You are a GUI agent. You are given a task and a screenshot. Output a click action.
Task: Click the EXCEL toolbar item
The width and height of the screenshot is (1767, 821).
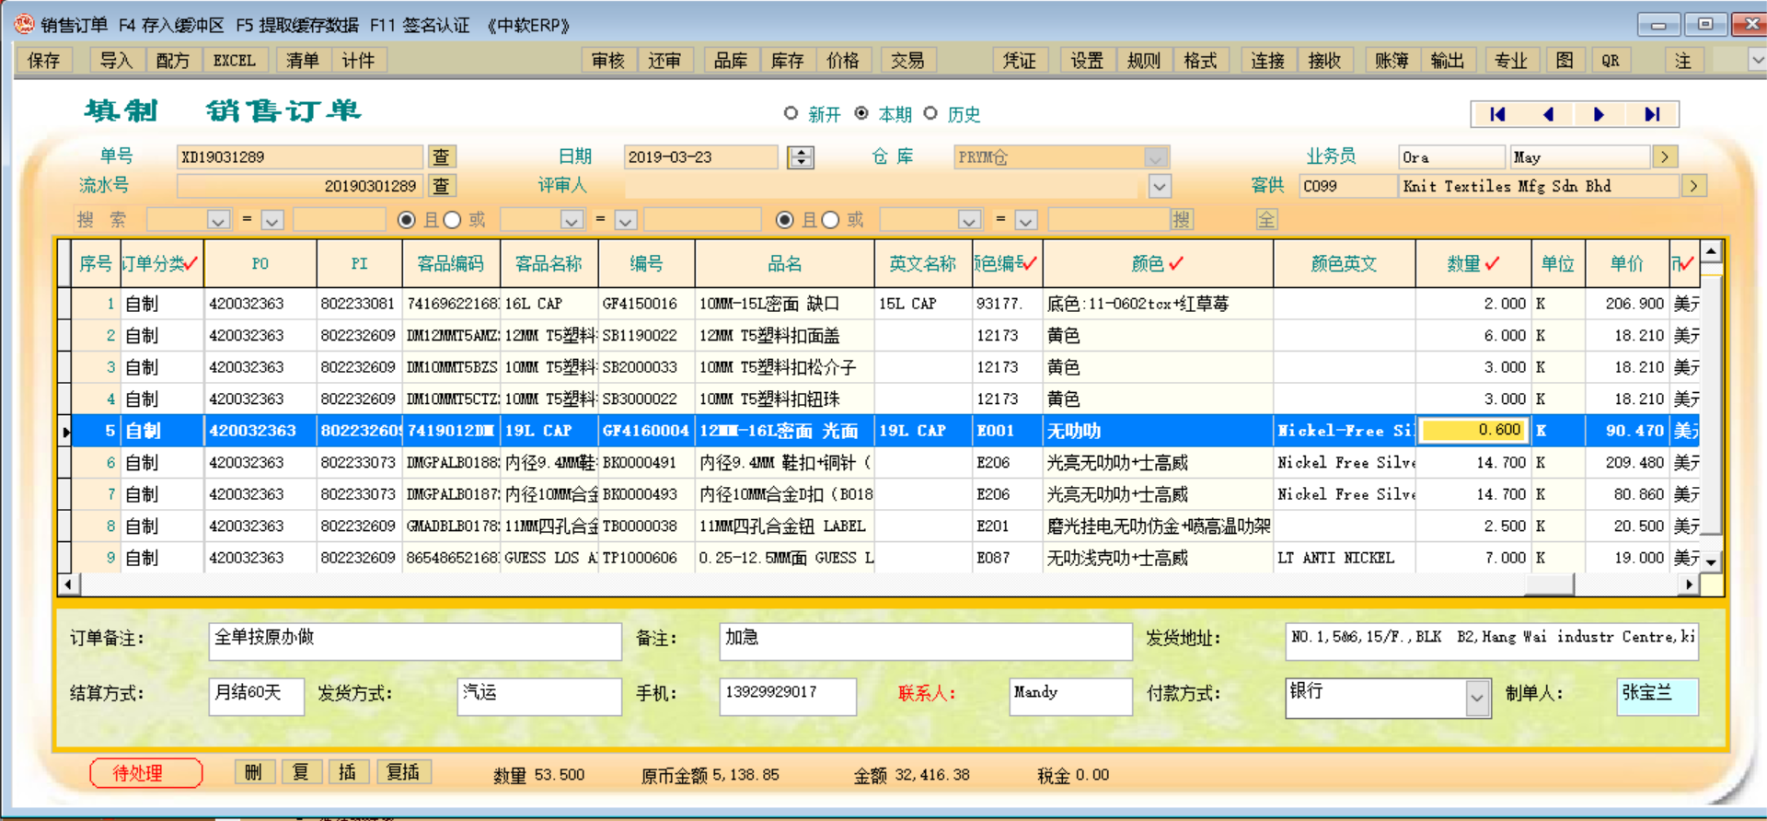pyautogui.click(x=235, y=61)
